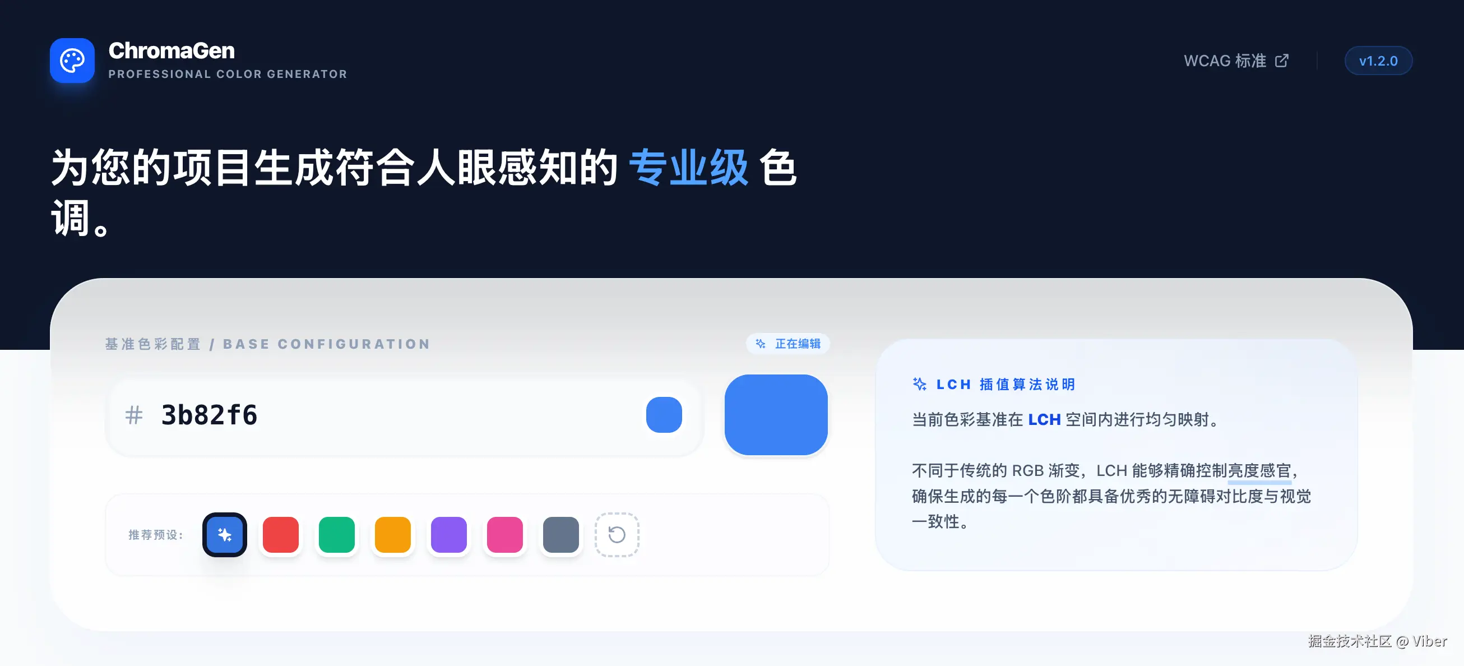
Task: Click the hash symbol before hex code
Action: (x=134, y=415)
